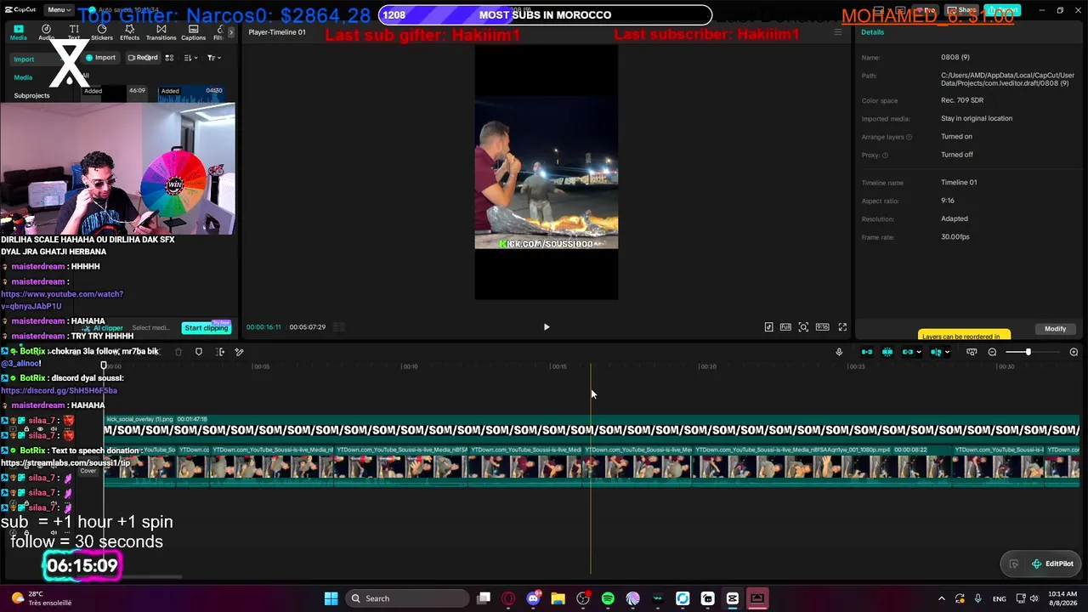Click the Import media button

[100, 58]
